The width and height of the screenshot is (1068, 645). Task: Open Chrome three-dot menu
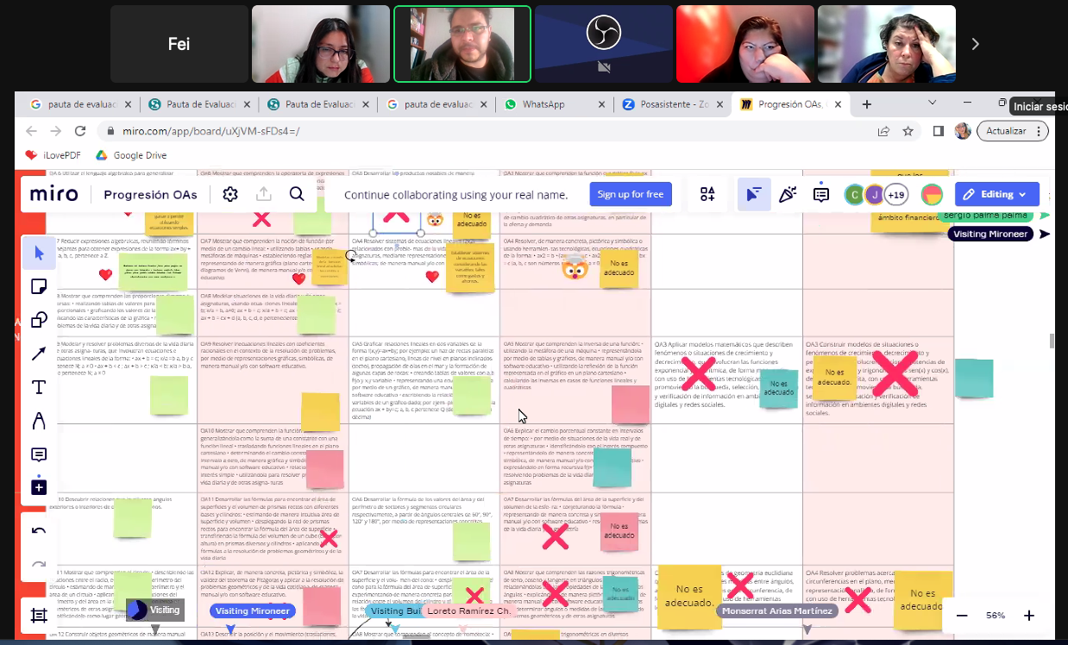pos(1040,131)
